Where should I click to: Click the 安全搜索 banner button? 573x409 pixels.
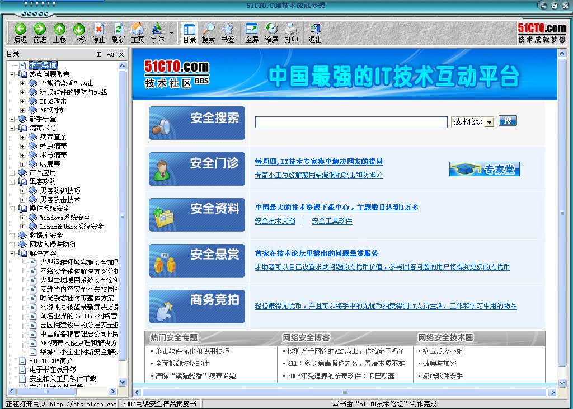pyautogui.click(x=197, y=123)
